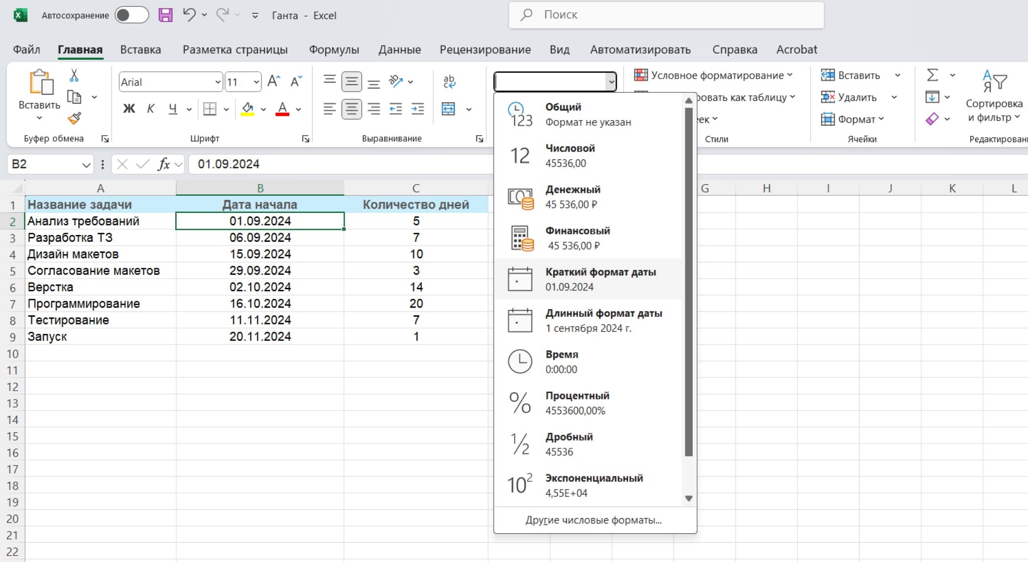Click the Format Painter brush icon
The width and height of the screenshot is (1028, 562).
coord(74,118)
